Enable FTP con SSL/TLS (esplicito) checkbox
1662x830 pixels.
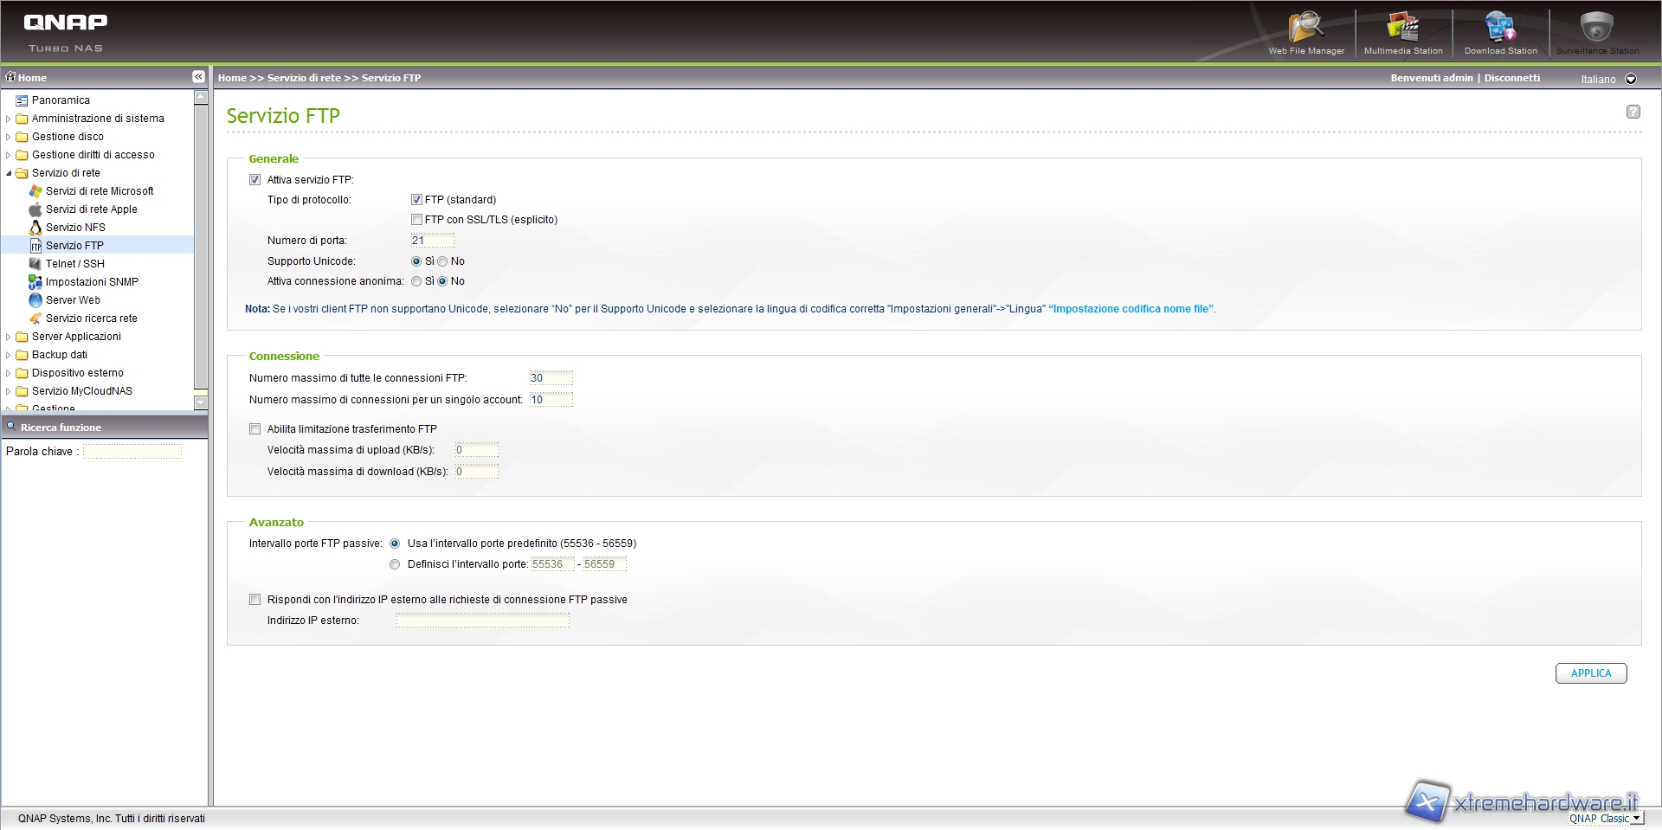(x=416, y=220)
